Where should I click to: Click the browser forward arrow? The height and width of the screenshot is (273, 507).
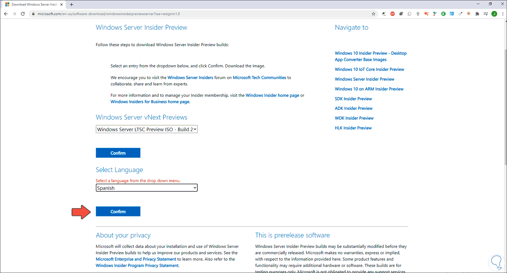tap(14, 14)
